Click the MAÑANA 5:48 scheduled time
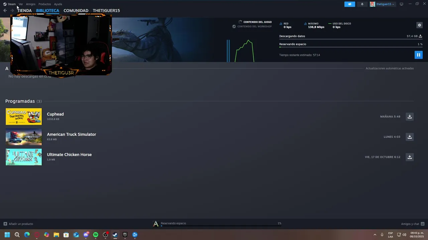Screen dimensions: 428x240 (x=390, y=117)
